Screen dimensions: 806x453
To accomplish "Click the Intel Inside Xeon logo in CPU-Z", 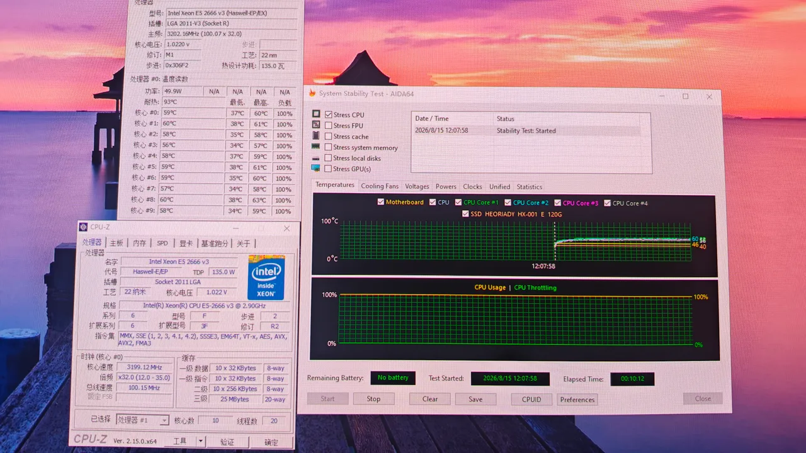I will [266, 277].
